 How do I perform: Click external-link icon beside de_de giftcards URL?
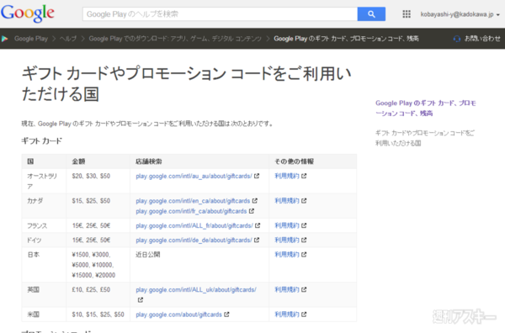257,240
